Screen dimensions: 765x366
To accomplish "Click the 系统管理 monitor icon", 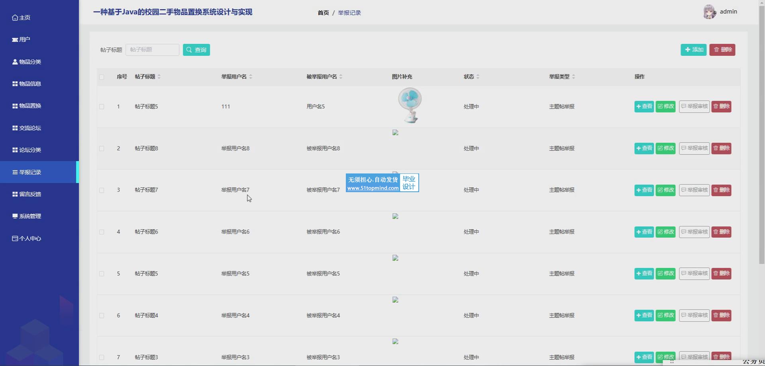I will [x=15, y=216].
